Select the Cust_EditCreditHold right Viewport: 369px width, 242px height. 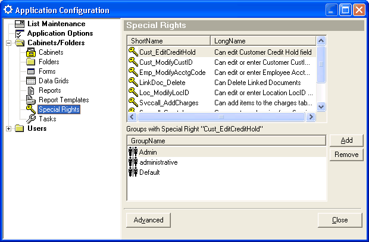167,52
